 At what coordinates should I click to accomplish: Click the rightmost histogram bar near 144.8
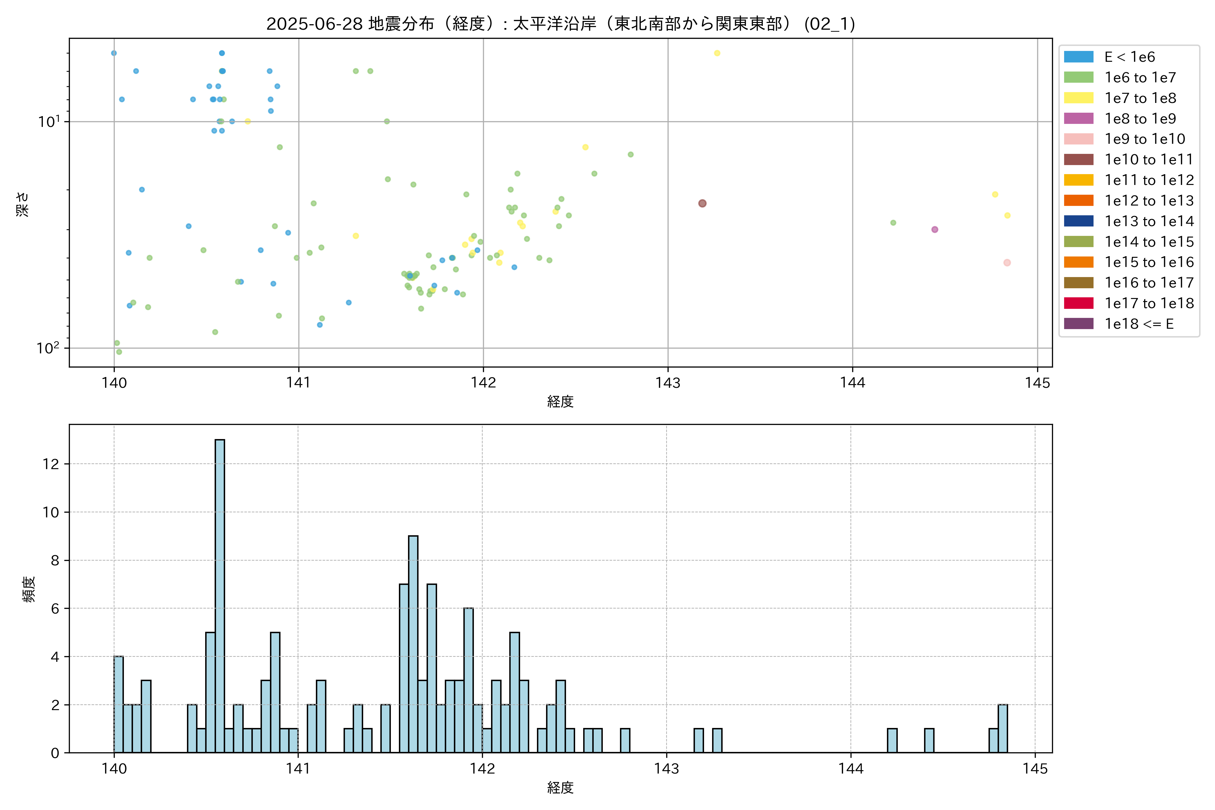[x=1003, y=728]
